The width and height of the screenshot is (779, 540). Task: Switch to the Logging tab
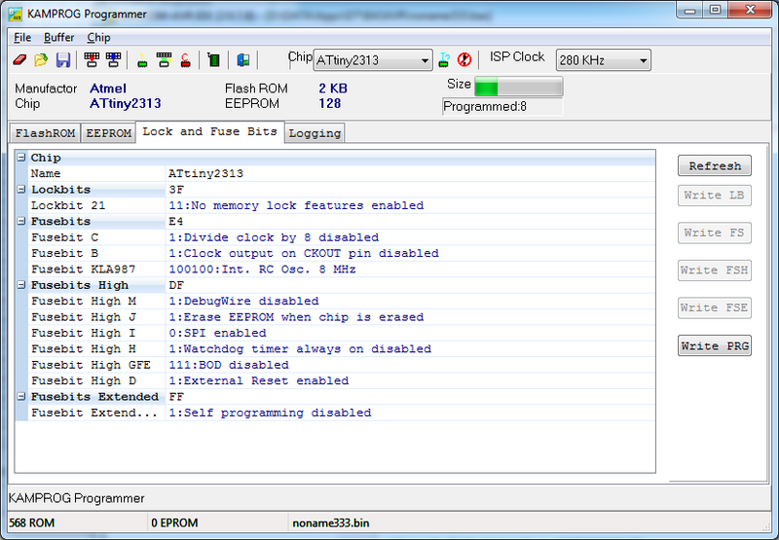(315, 133)
